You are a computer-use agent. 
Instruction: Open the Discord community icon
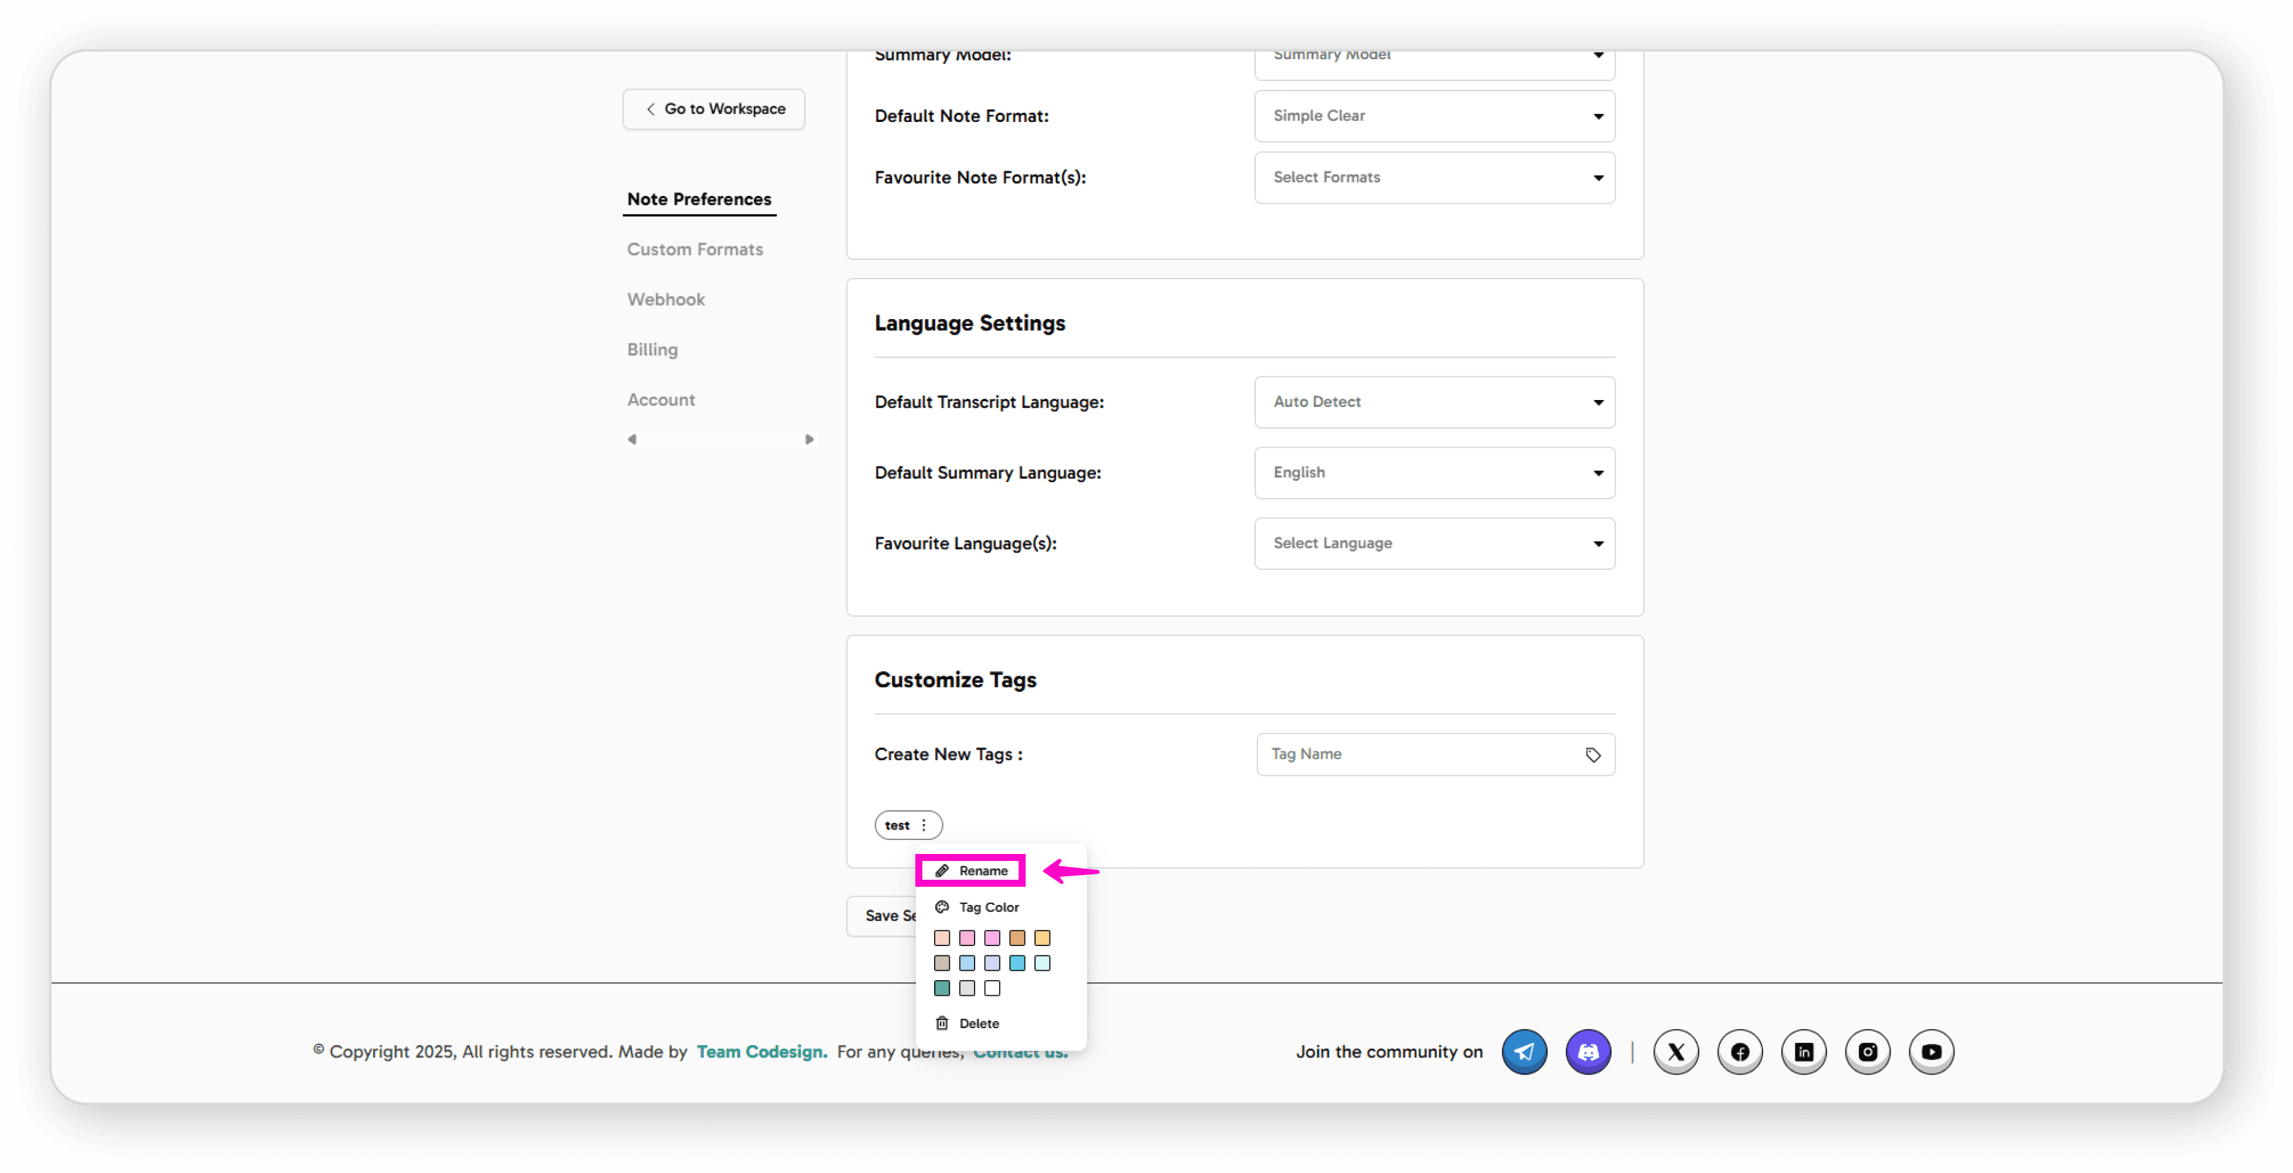1588,1051
